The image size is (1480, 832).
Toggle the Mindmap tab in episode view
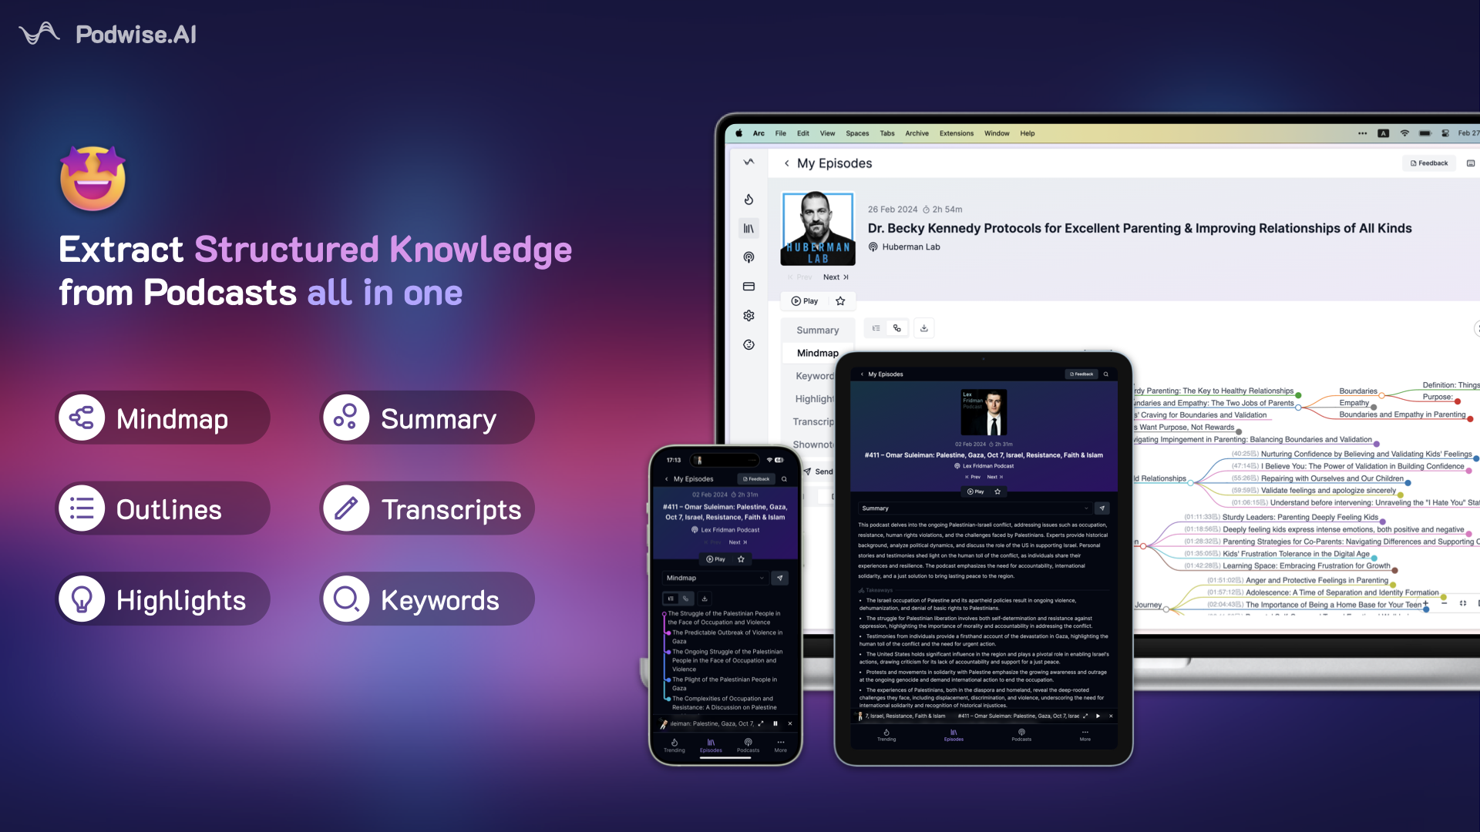[x=817, y=353]
